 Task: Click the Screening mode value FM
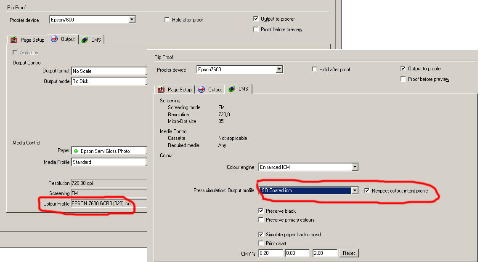221,107
